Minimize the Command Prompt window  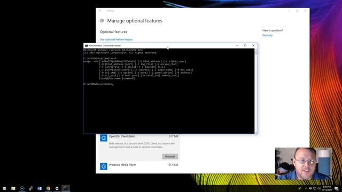point(237,46)
